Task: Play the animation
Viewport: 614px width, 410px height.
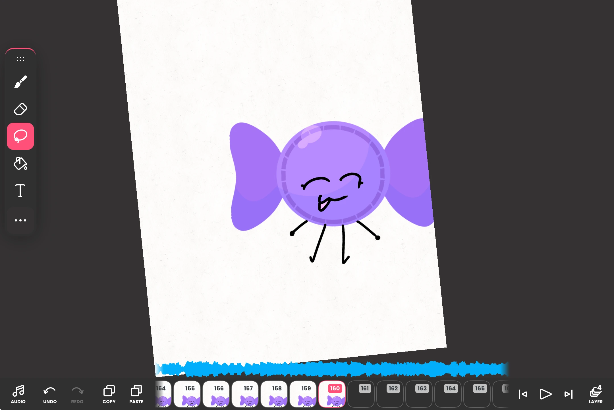Action: tap(545, 394)
